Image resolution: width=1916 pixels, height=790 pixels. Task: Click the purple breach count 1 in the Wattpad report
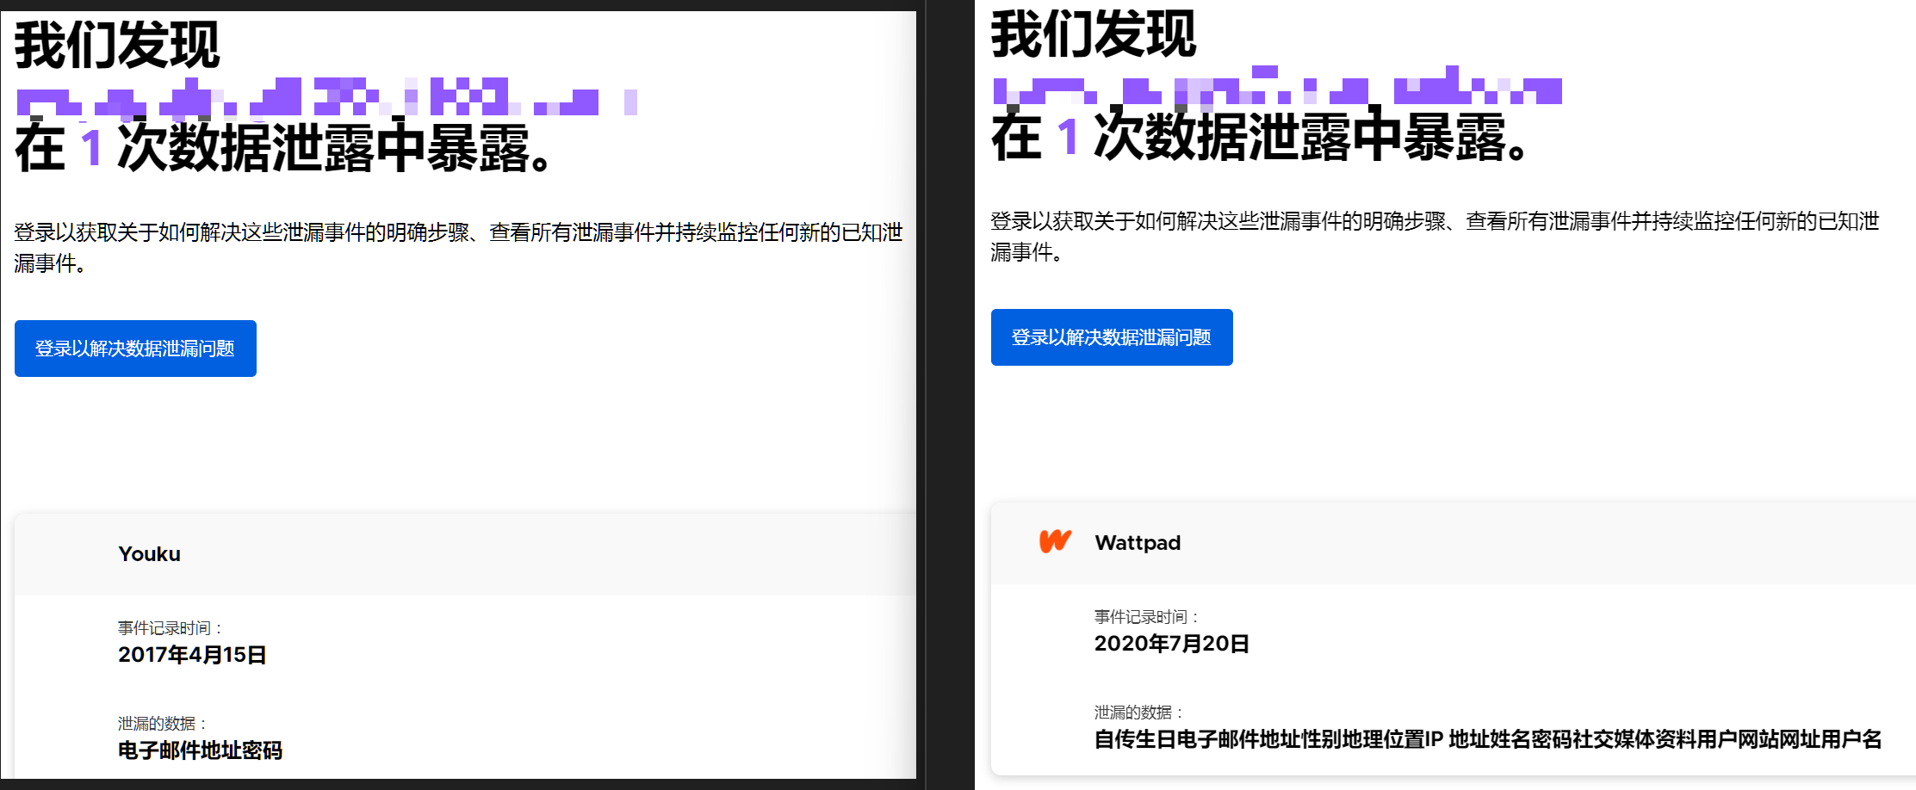(x=1068, y=137)
